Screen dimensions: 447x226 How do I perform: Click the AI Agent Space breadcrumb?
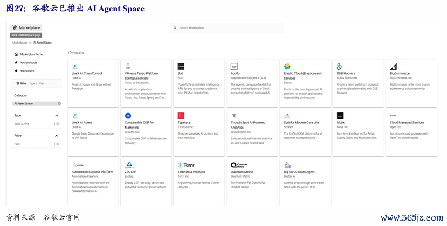(x=43, y=43)
